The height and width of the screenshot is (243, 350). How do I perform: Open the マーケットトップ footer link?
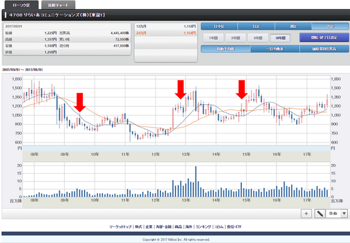pos(120,227)
